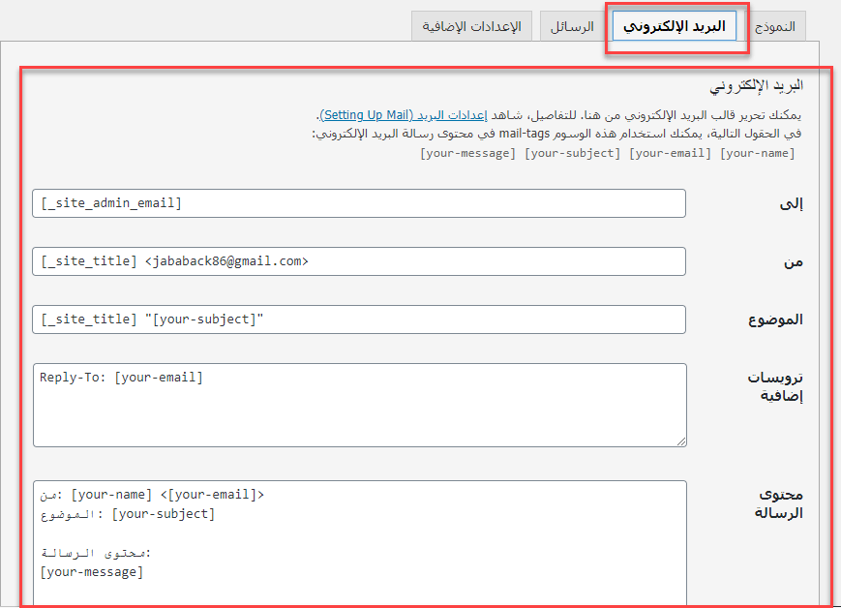Select the [your-message] tag in the mail-tags list

coord(467,154)
